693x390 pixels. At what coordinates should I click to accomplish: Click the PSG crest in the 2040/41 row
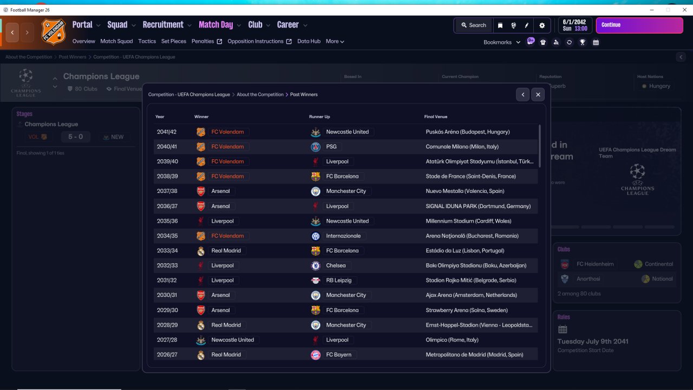[316, 147]
